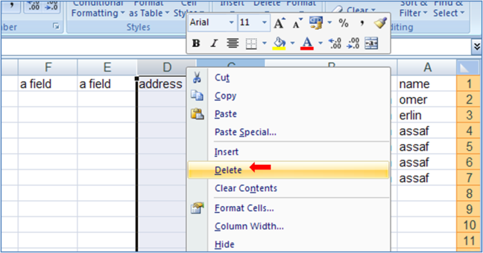This screenshot has height=253, width=483.
Task: Click the Merge and Center icon
Action: (x=371, y=43)
